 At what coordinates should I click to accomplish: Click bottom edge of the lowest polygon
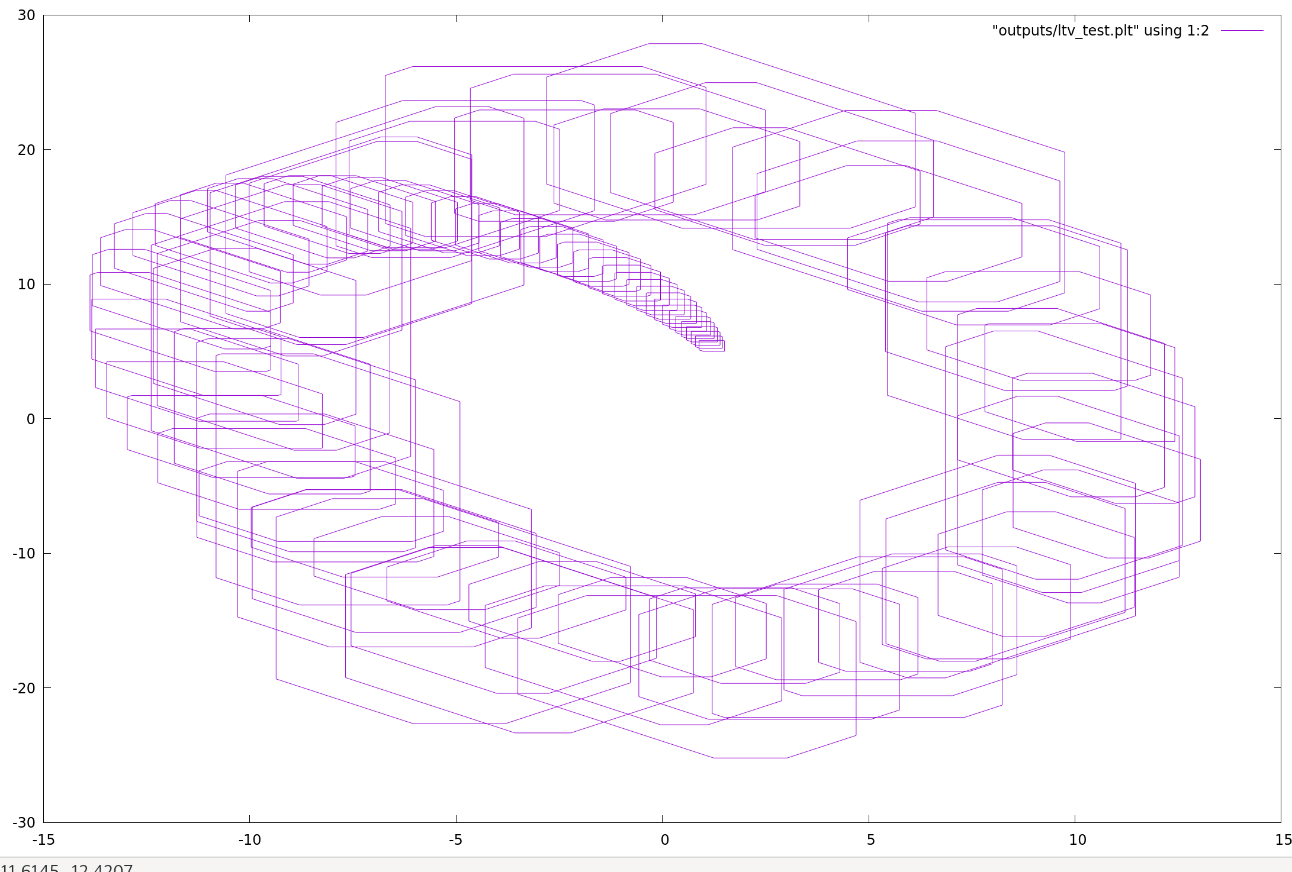tap(750, 758)
